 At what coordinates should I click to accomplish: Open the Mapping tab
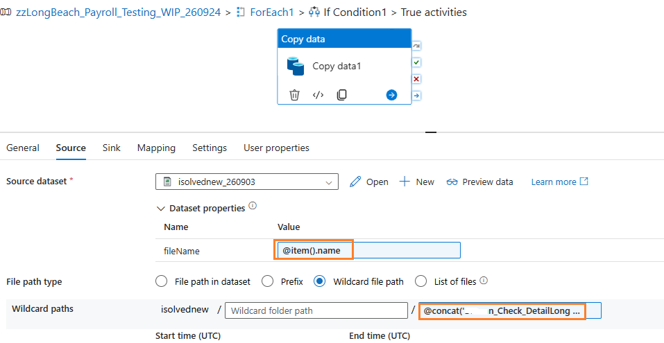156,148
